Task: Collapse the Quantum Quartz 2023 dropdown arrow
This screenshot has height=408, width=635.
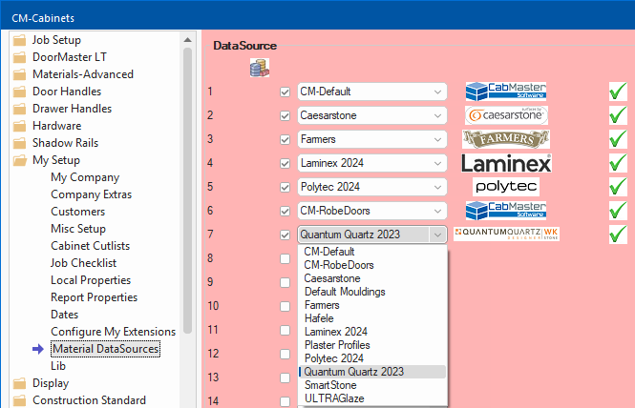Action: [437, 235]
